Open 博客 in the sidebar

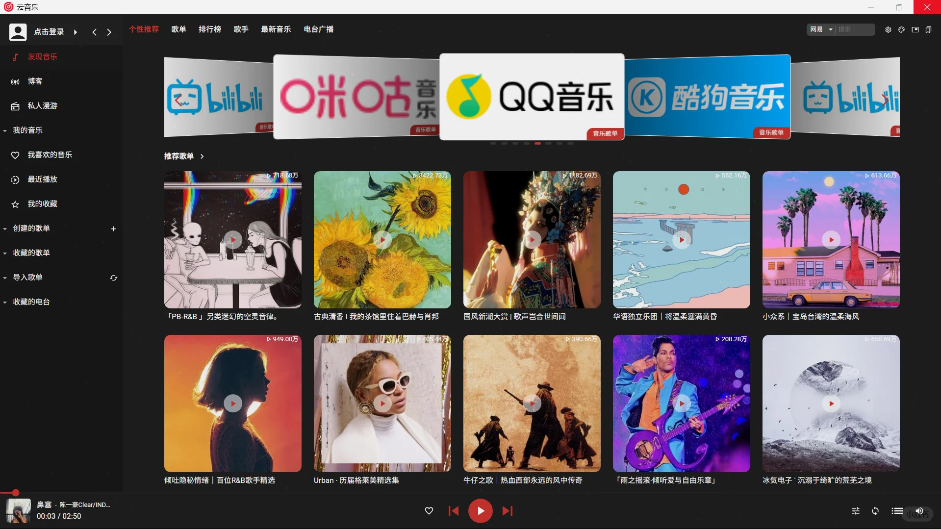(61, 81)
